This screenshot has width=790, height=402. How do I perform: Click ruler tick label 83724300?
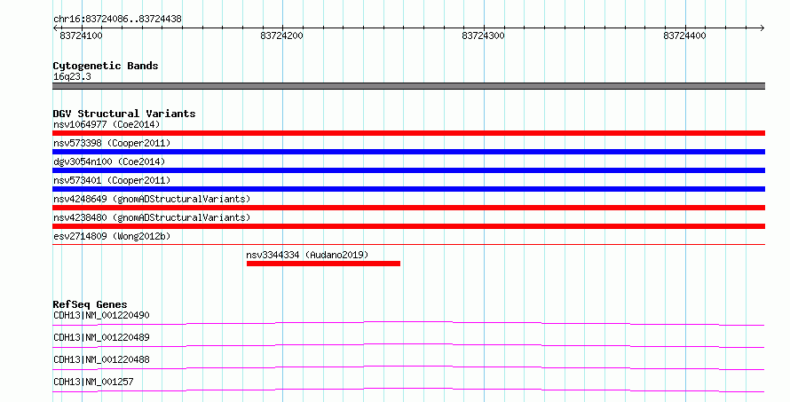click(483, 35)
